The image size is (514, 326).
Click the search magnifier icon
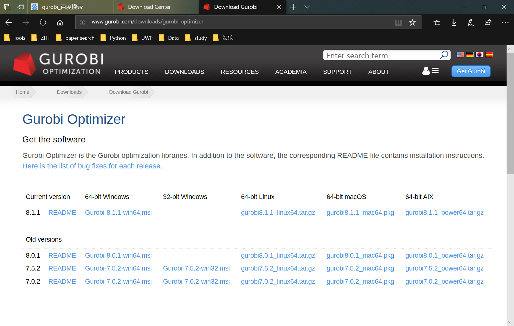(x=443, y=55)
